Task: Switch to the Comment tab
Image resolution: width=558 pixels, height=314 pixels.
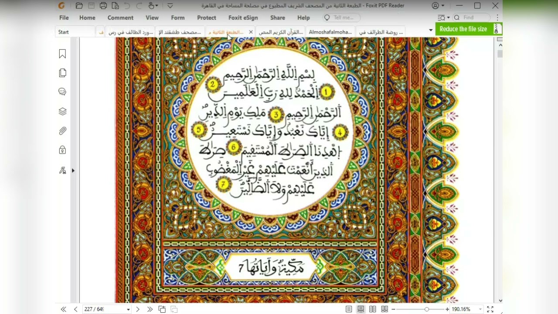Action: [120, 18]
